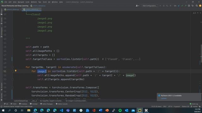Click the PyCharm icon in the taskbar
This screenshot has height=113, width=202.
(140, 110)
